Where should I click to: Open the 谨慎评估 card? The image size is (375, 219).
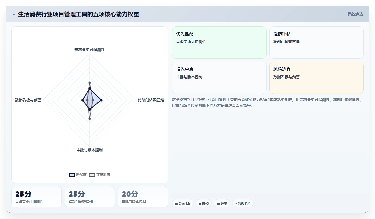click(x=316, y=43)
